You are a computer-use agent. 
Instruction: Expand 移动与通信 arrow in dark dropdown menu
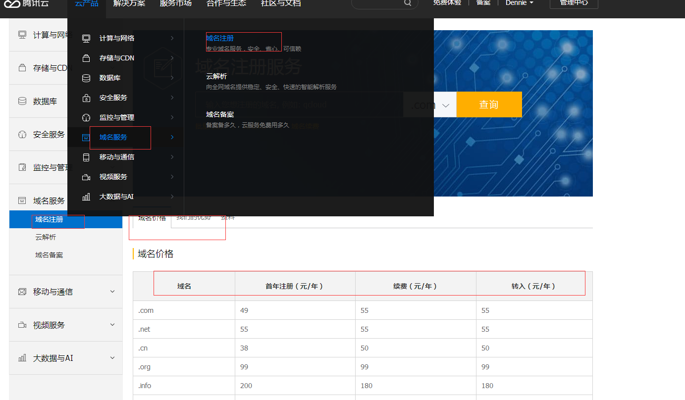click(x=172, y=157)
